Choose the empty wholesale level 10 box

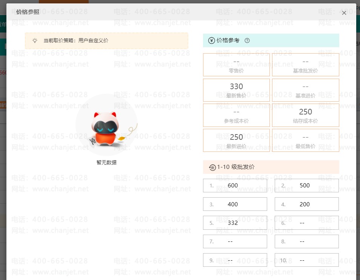tap(307, 260)
